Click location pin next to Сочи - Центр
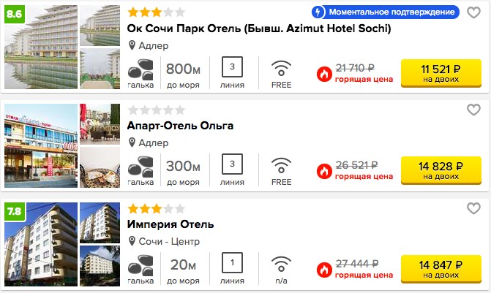The image size is (491, 293). pos(132,241)
